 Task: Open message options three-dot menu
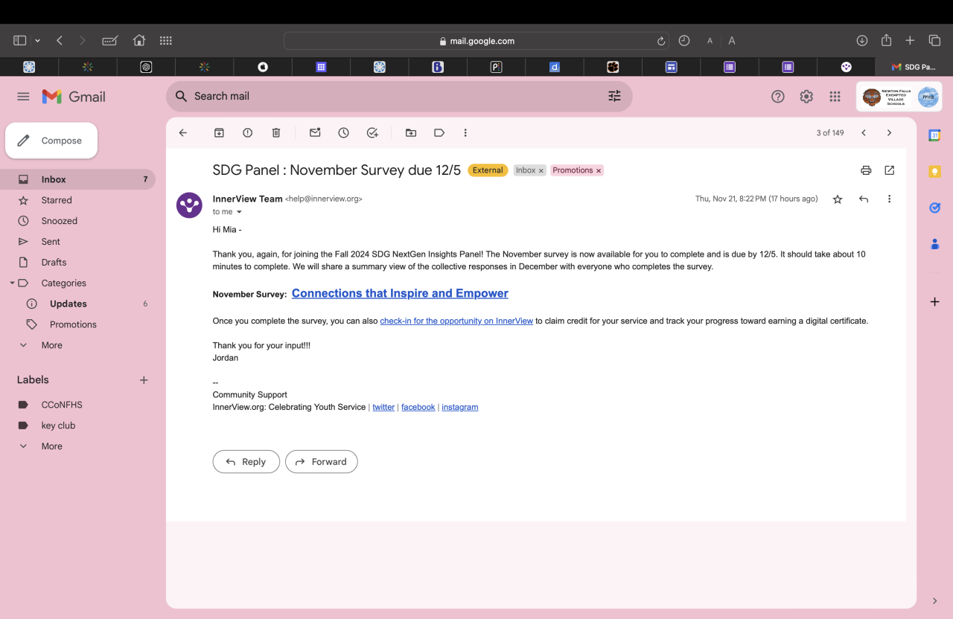coord(889,199)
